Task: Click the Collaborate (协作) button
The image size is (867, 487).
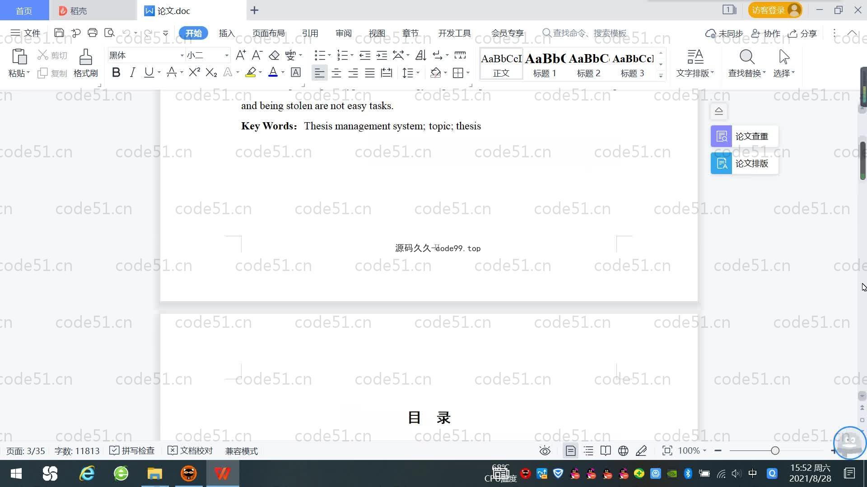Action: 766,33
